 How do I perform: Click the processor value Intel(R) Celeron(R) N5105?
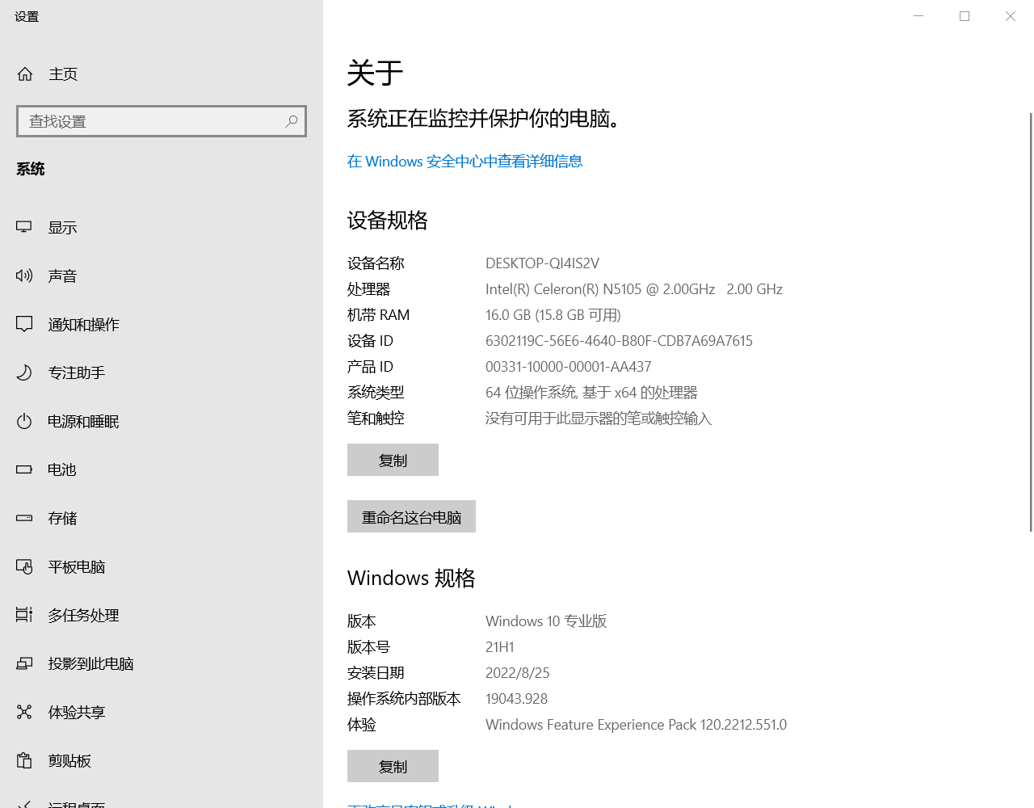(634, 289)
